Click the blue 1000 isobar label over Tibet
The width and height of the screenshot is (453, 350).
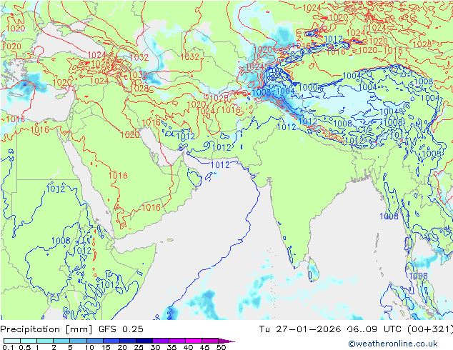(308, 87)
